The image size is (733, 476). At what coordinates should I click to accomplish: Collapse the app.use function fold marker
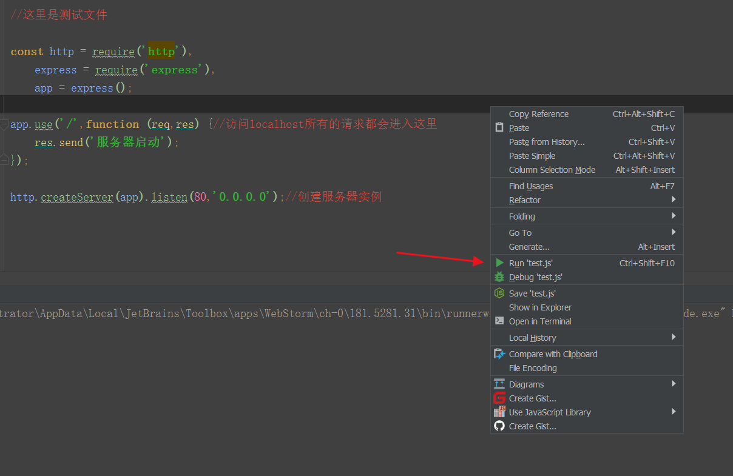coord(4,125)
